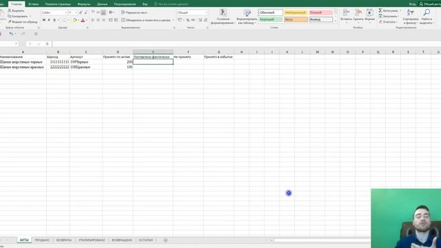Switch to the Формулы ribbon tab
The height and width of the screenshot is (248, 441).
84,4
